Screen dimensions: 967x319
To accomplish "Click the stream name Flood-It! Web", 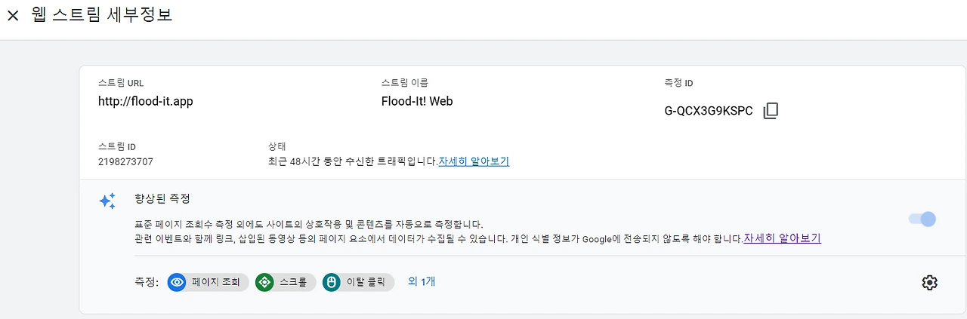I will coord(417,101).
